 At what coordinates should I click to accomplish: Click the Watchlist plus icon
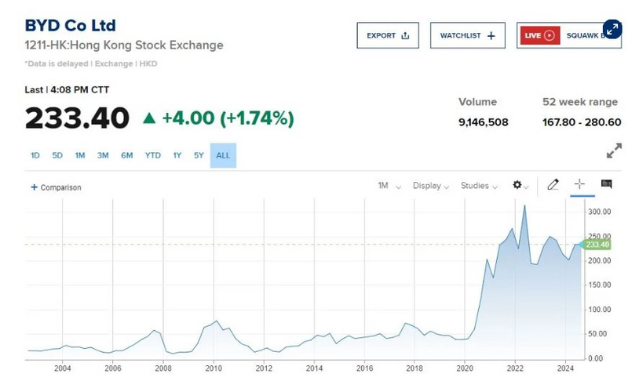[491, 36]
